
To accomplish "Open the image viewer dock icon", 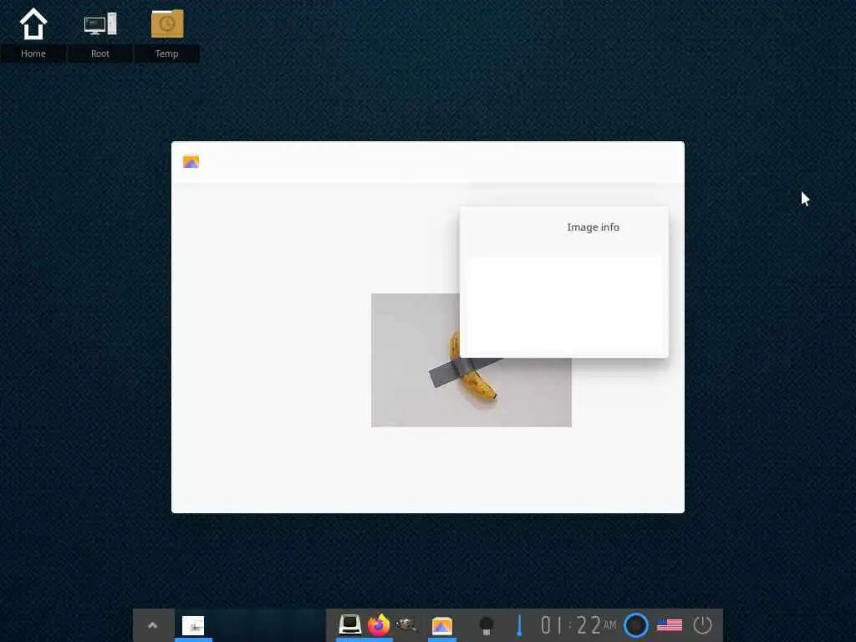I will 442,625.
